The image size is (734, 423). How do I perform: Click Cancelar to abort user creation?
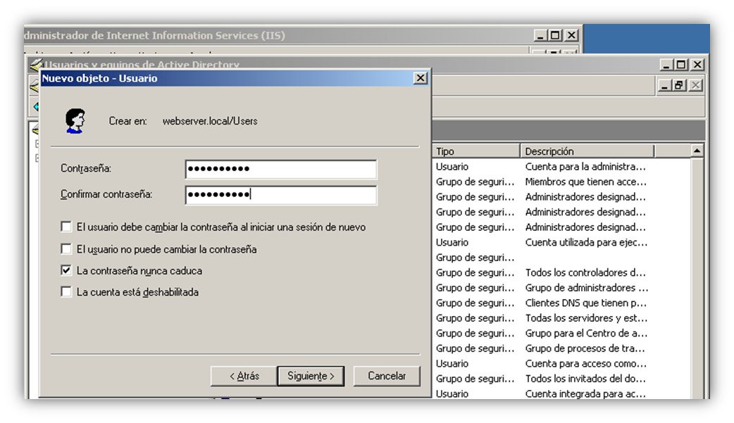click(x=387, y=377)
